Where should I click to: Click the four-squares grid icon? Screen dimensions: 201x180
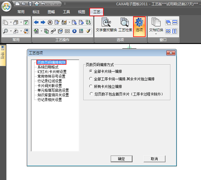(67, 31)
